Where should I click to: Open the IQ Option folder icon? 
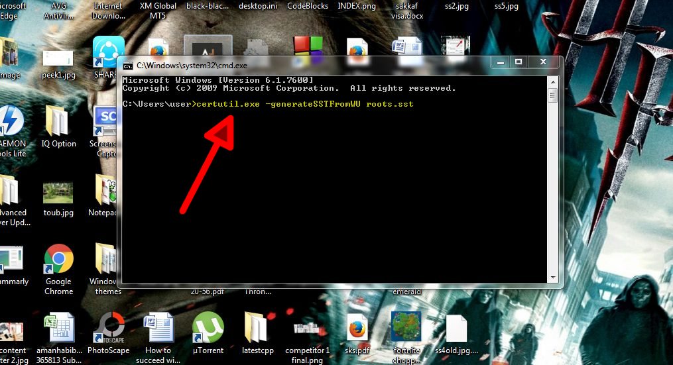pyautogui.click(x=58, y=121)
